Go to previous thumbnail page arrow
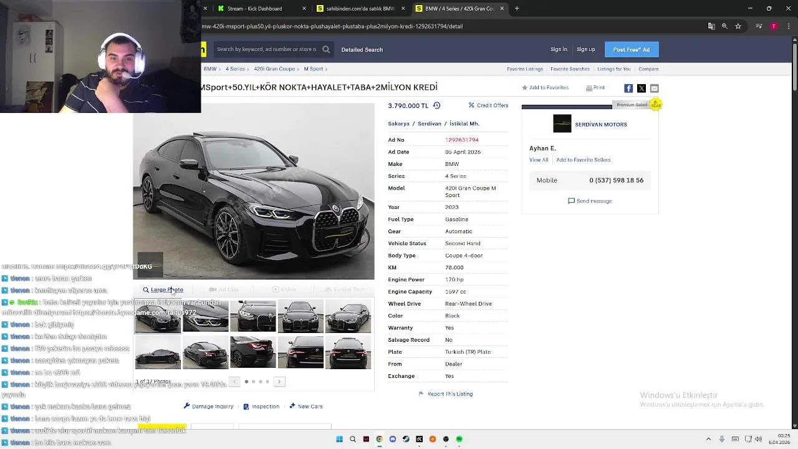Viewport: 798px width, 449px height. pyautogui.click(x=234, y=382)
